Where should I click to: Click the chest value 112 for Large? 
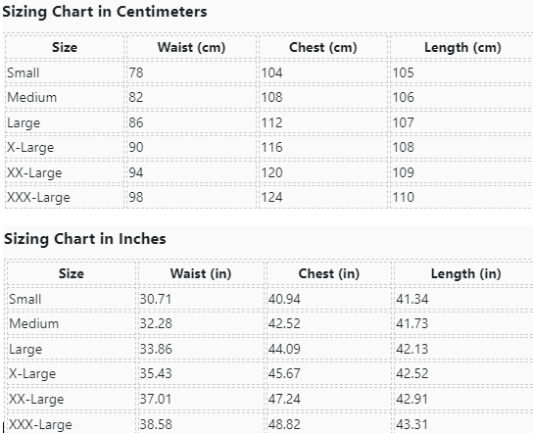pos(272,122)
